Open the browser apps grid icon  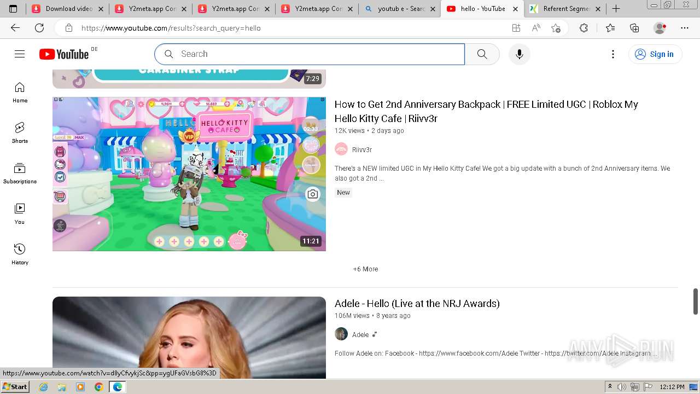516,28
